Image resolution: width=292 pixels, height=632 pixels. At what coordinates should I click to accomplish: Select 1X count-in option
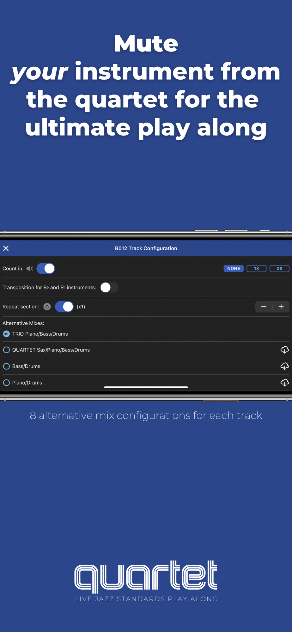tap(257, 269)
